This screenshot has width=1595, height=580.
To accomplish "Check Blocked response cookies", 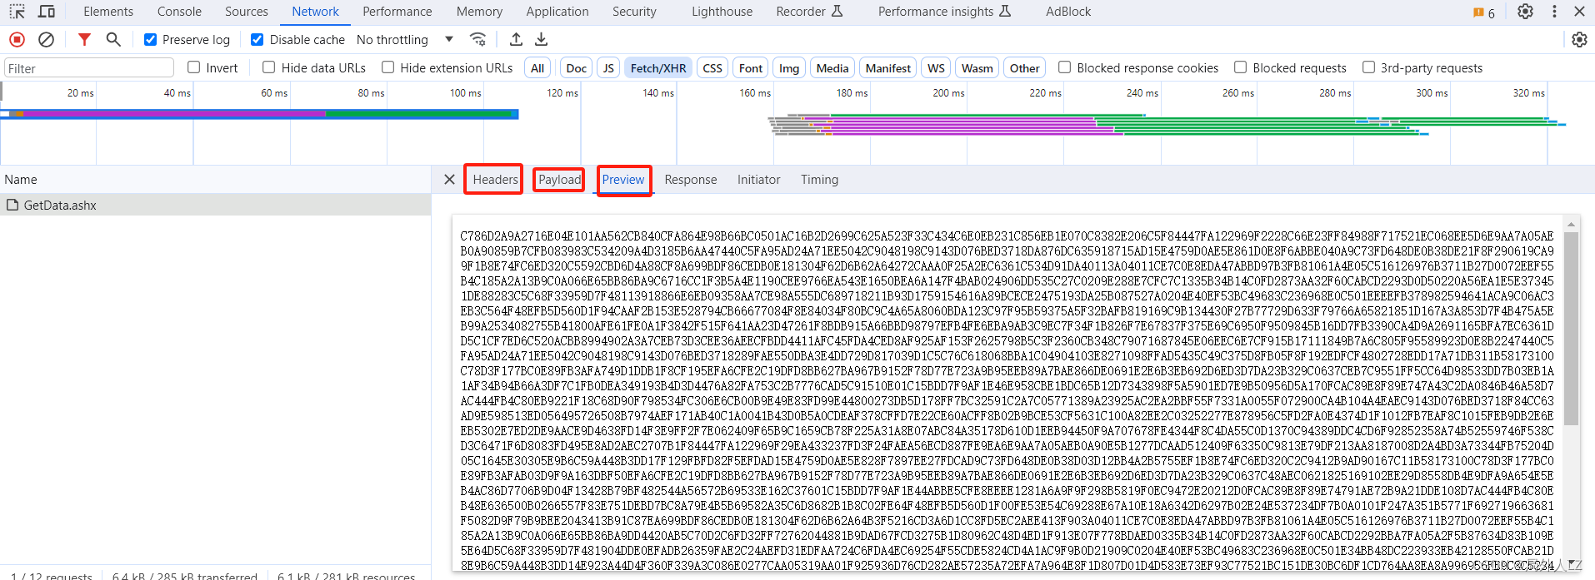I will 1064,67.
